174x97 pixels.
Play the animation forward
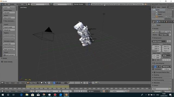point(82,91)
